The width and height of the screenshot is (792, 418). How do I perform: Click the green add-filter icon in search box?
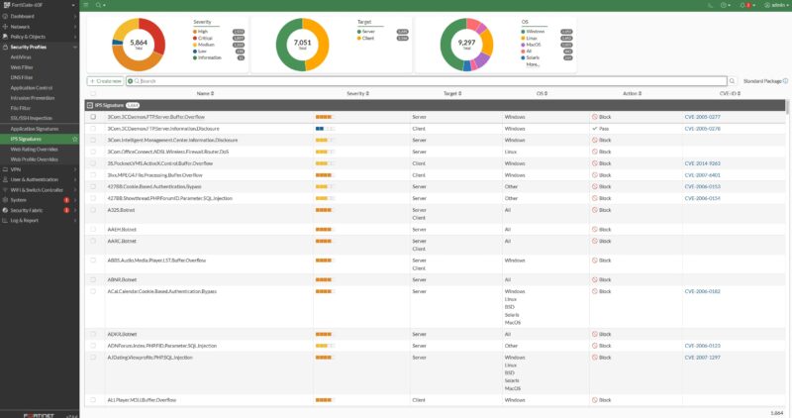point(131,81)
